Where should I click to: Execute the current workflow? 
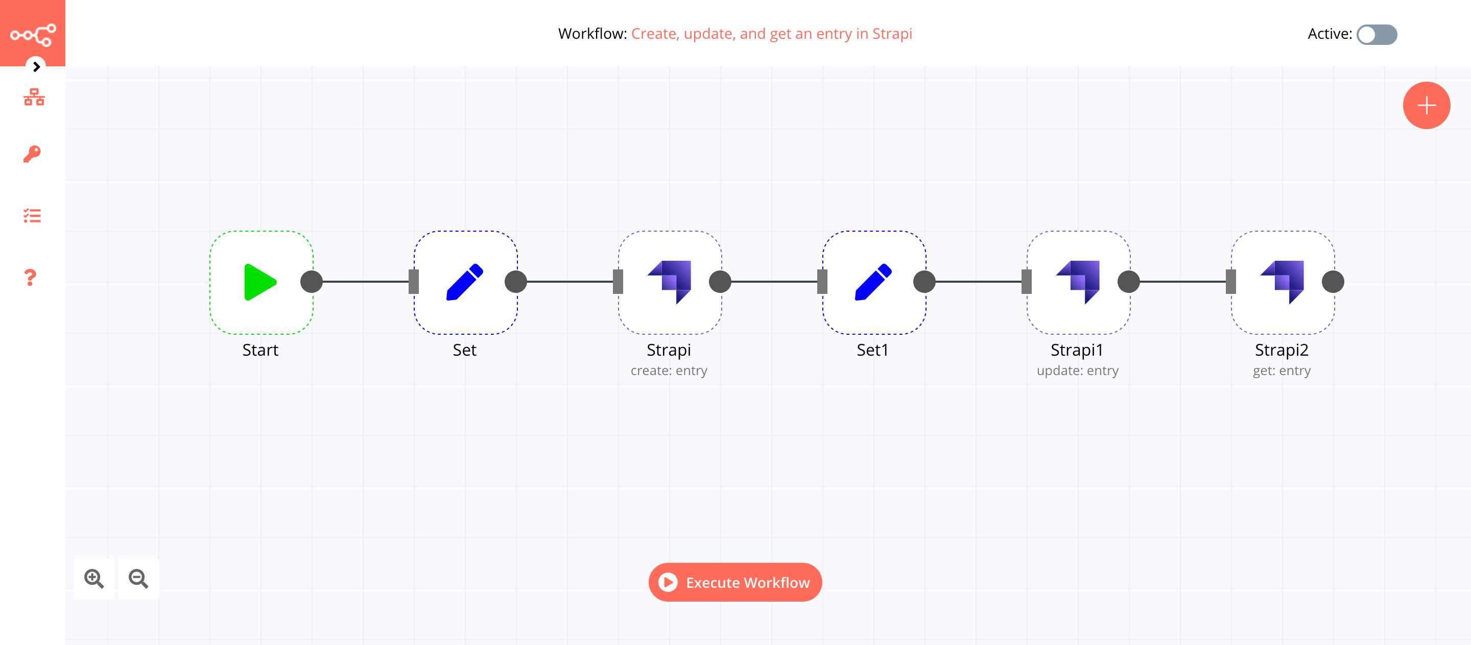pos(734,582)
